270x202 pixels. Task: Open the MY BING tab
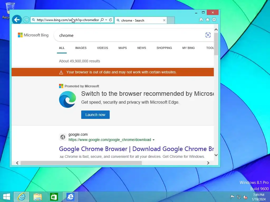tap(188, 48)
